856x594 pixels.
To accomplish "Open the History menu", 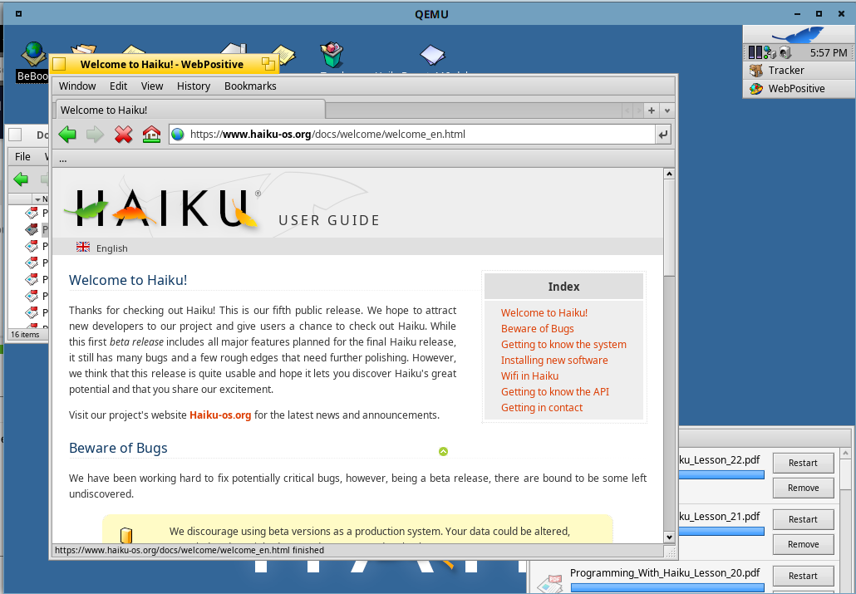I will (194, 86).
